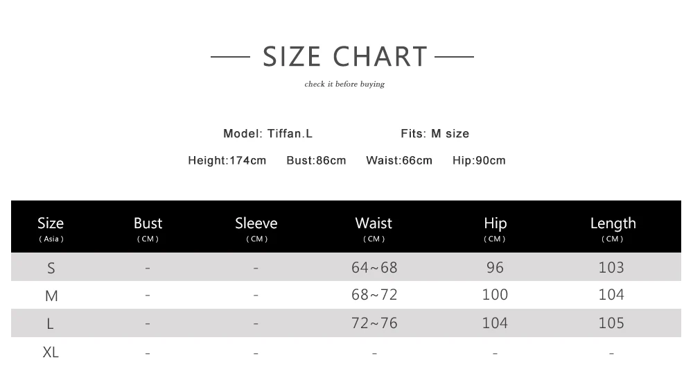This screenshot has width=693, height=367.
Task: Click the Length column header
Action: coord(613,228)
